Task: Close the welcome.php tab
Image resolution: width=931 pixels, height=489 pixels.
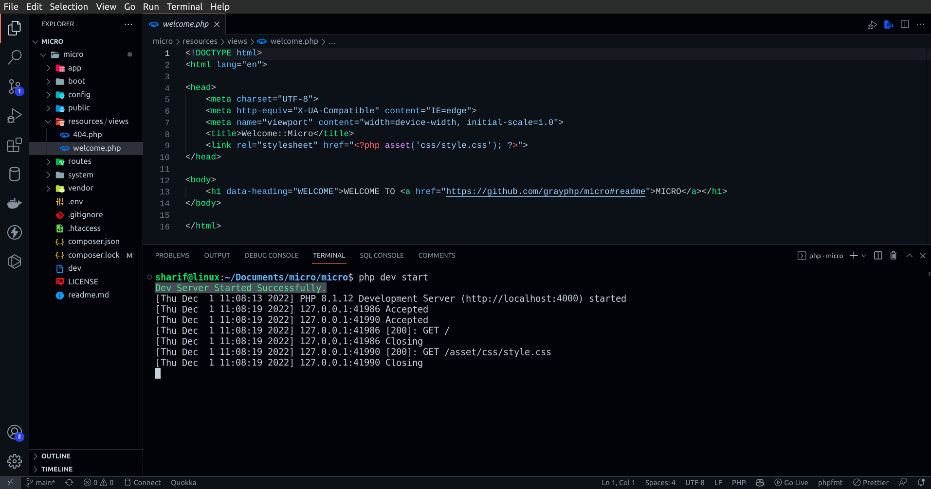Action: [x=217, y=24]
